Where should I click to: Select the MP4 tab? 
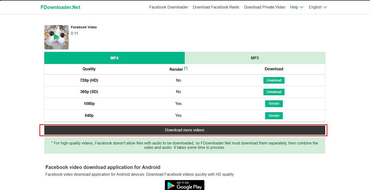[x=114, y=58]
